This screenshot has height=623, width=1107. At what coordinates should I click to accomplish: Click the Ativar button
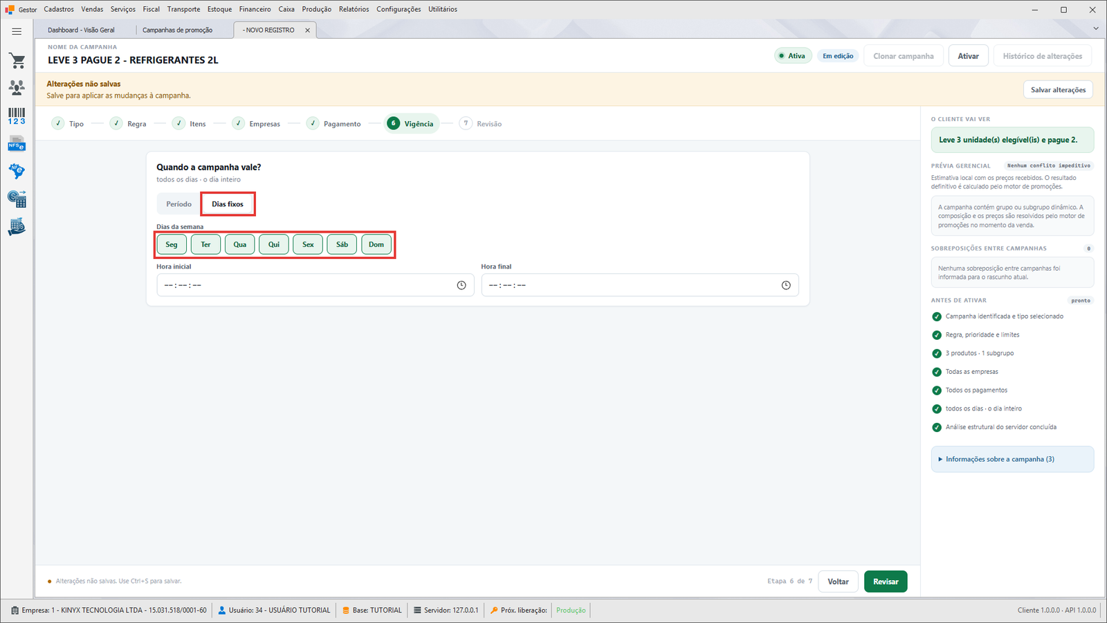968,56
